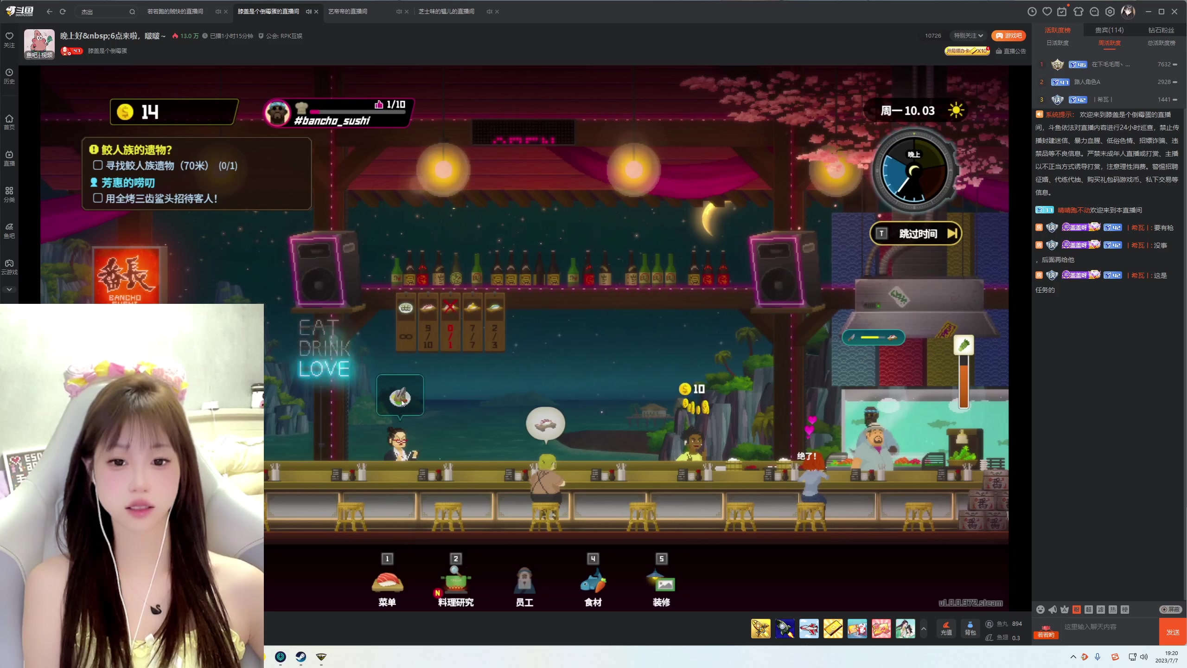The width and height of the screenshot is (1187, 668).
Task: Open the 直播 live sidebar icon
Action: pos(9,158)
